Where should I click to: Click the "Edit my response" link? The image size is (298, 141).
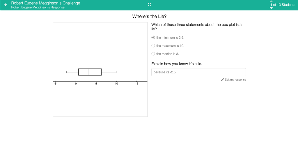click(x=235, y=80)
